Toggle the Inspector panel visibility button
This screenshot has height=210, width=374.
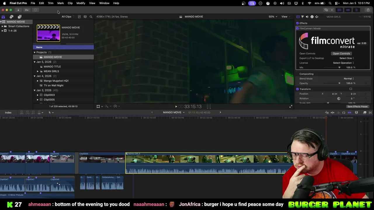356,10
